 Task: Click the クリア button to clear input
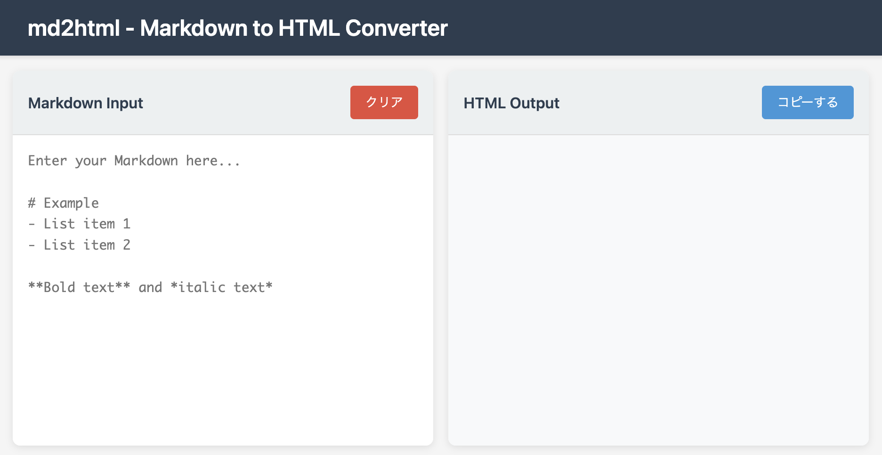383,102
